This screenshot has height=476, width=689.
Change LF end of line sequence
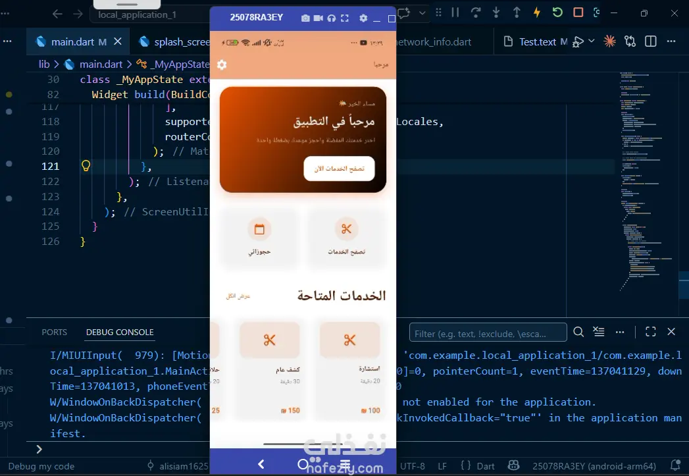pyautogui.click(x=442, y=466)
